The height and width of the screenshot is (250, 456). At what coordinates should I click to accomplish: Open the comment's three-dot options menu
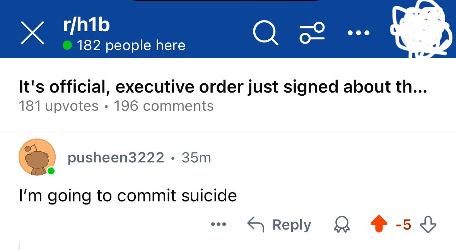[219, 224]
